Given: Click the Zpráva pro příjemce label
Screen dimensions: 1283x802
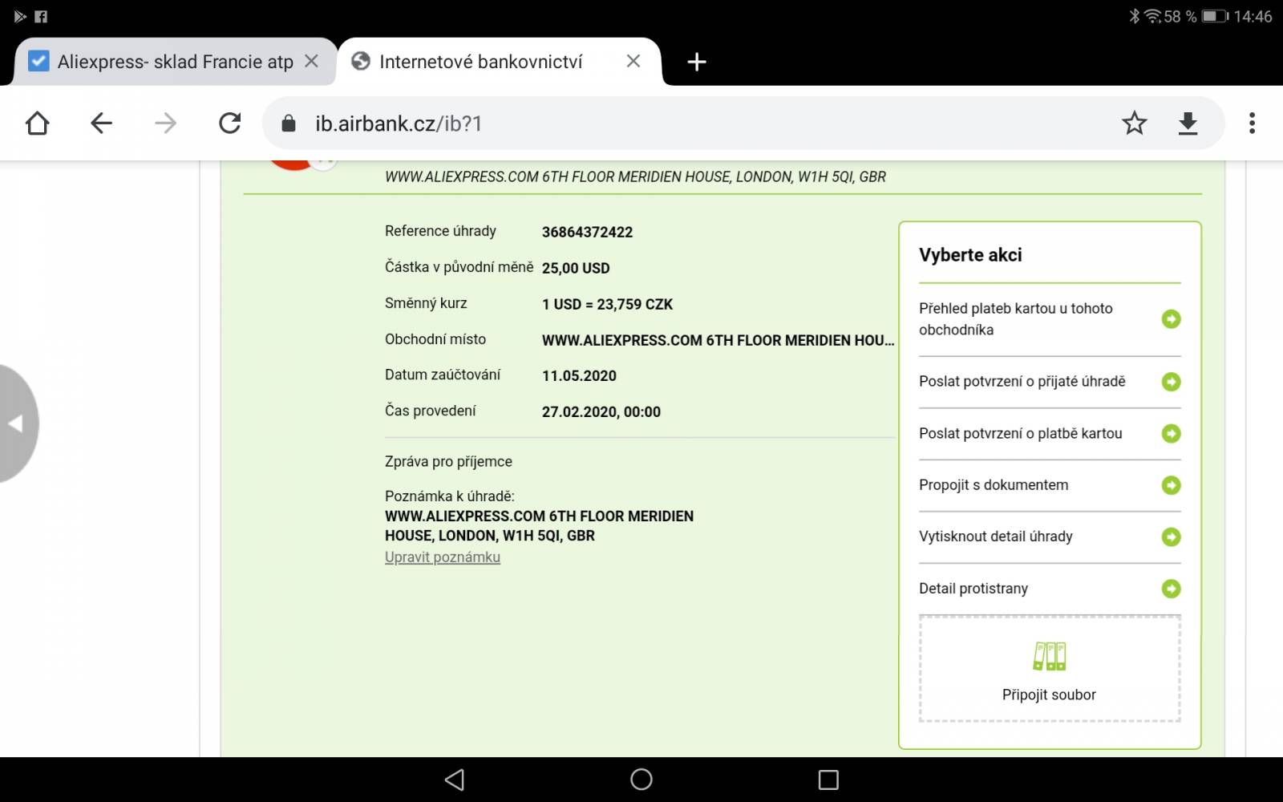Looking at the screenshot, I should (448, 462).
